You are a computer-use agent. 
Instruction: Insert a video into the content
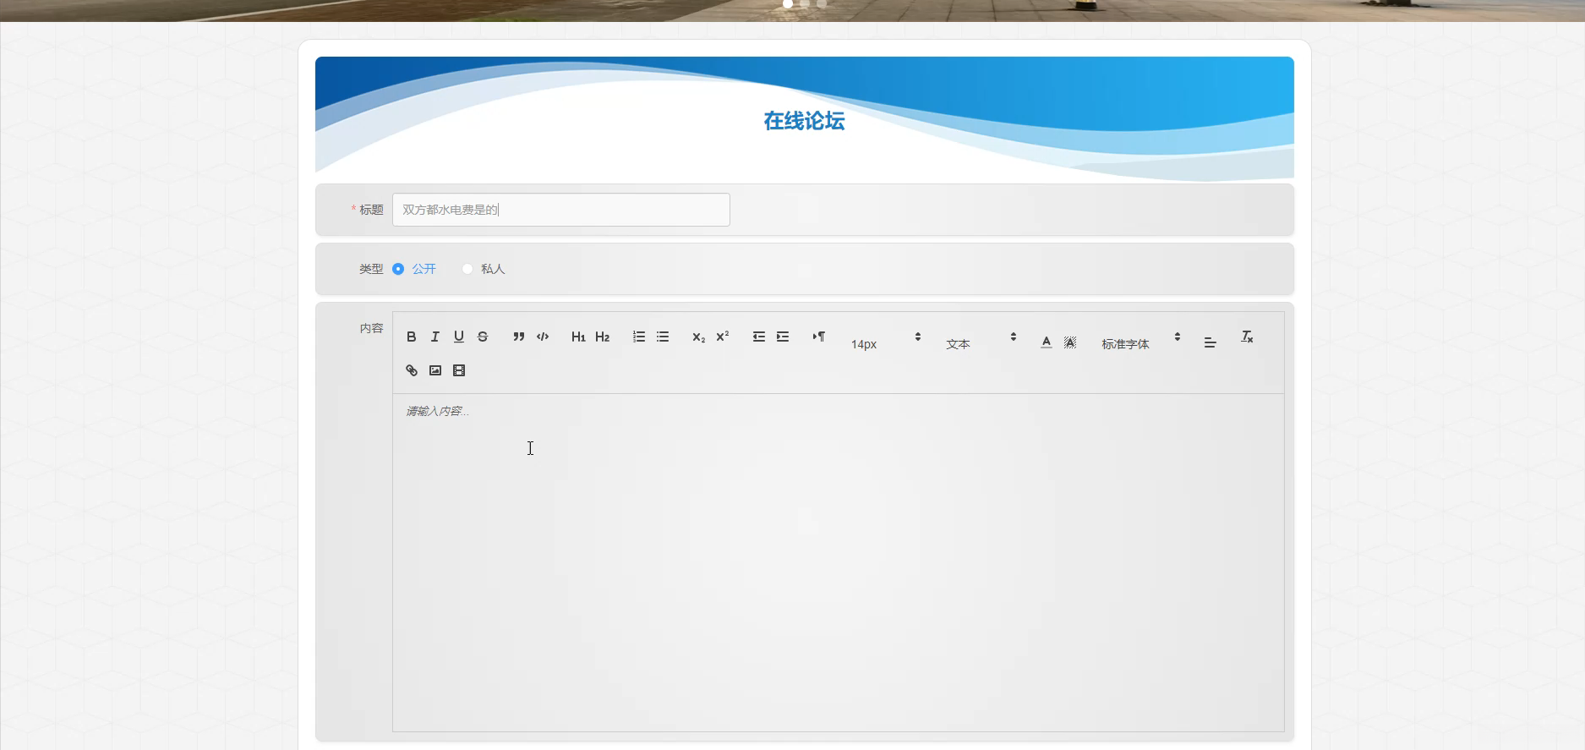(x=459, y=370)
